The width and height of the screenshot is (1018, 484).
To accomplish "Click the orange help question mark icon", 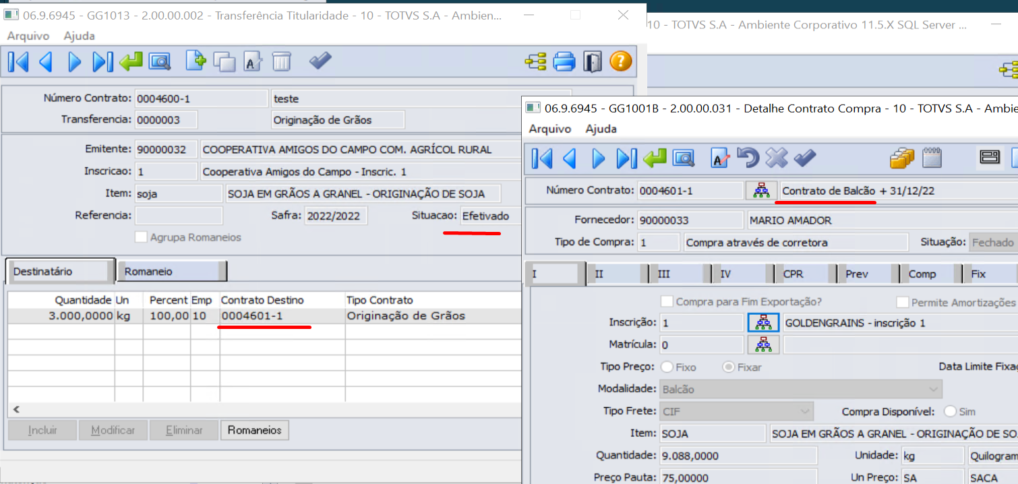I will 620,62.
